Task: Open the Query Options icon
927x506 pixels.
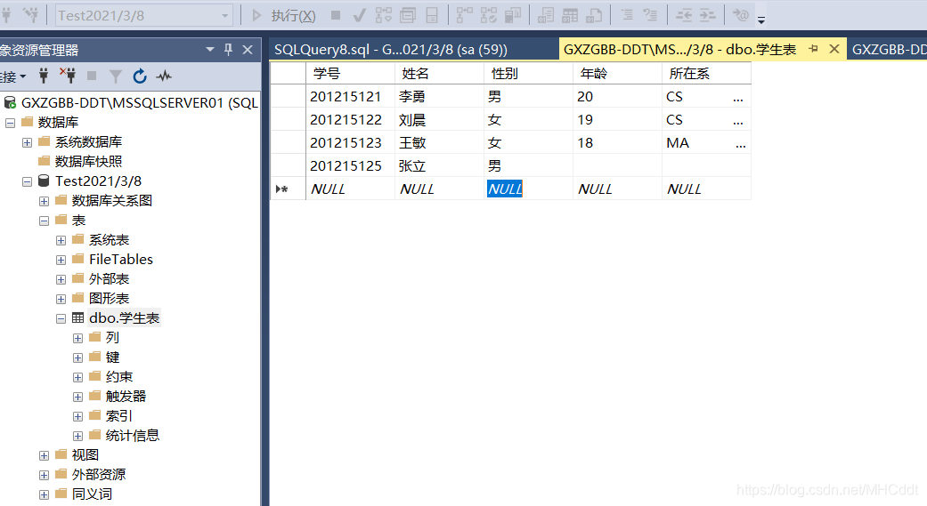Action: pos(408,15)
